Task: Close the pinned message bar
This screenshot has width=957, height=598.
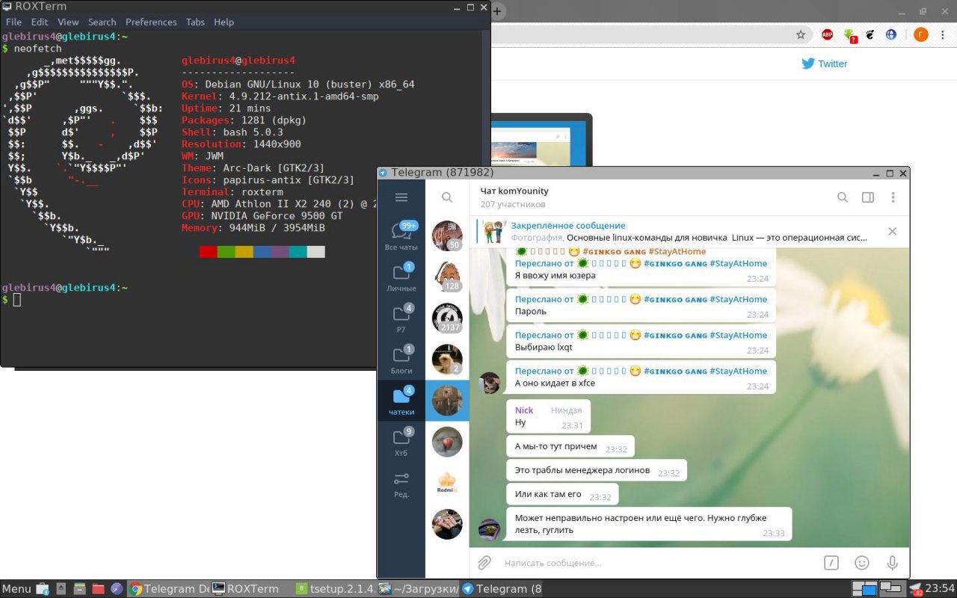Action: [x=892, y=231]
